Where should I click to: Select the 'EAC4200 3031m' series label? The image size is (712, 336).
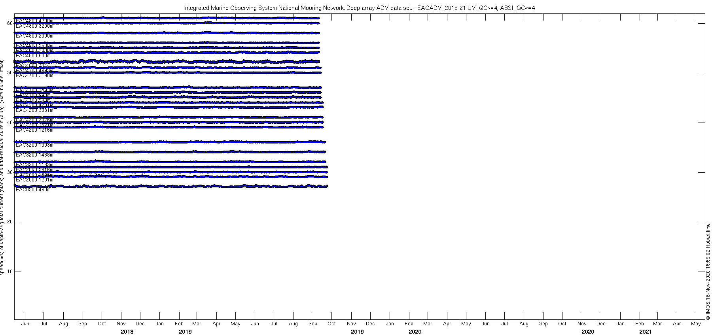click(34, 110)
